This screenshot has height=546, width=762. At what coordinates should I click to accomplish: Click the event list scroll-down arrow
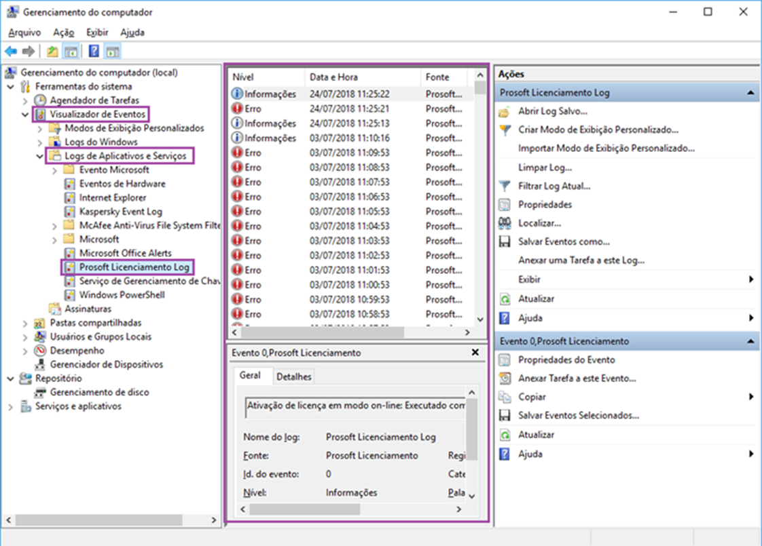click(x=480, y=319)
